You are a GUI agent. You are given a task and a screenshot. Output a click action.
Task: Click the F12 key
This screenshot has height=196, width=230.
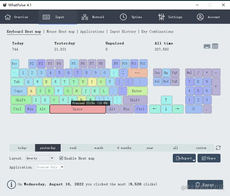143,63
